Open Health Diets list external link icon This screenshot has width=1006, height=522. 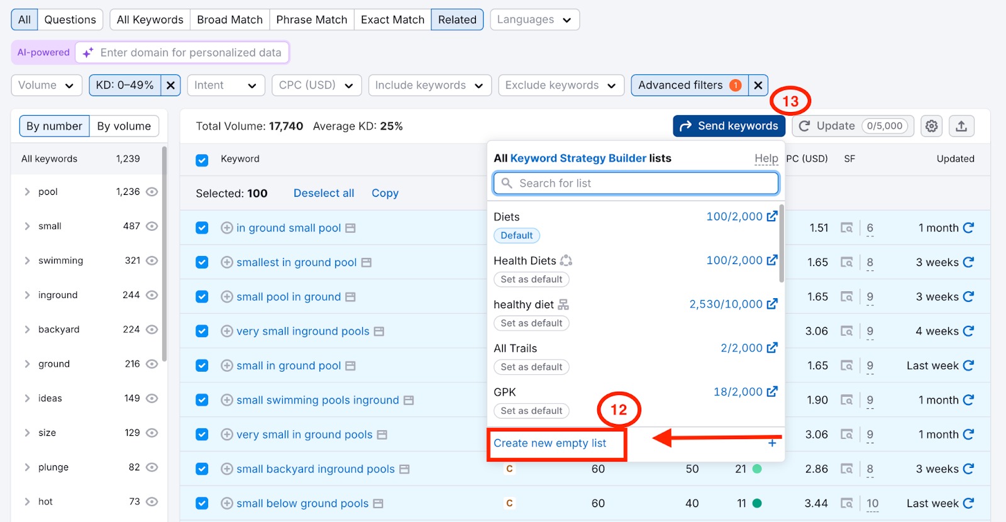tap(772, 260)
